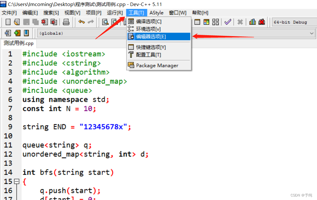Open the 帮助[H] menu
Image resolution: width=317 pixels, height=200 pixels.
pos(200,13)
